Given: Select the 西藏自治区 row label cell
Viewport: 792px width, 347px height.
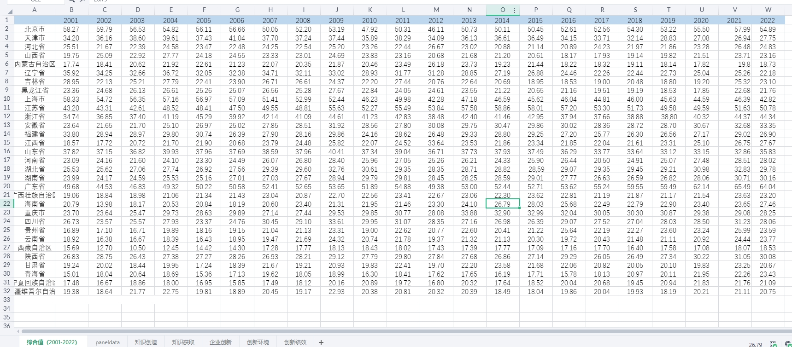Looking at the screenshot, I should (x=35, y=248).
